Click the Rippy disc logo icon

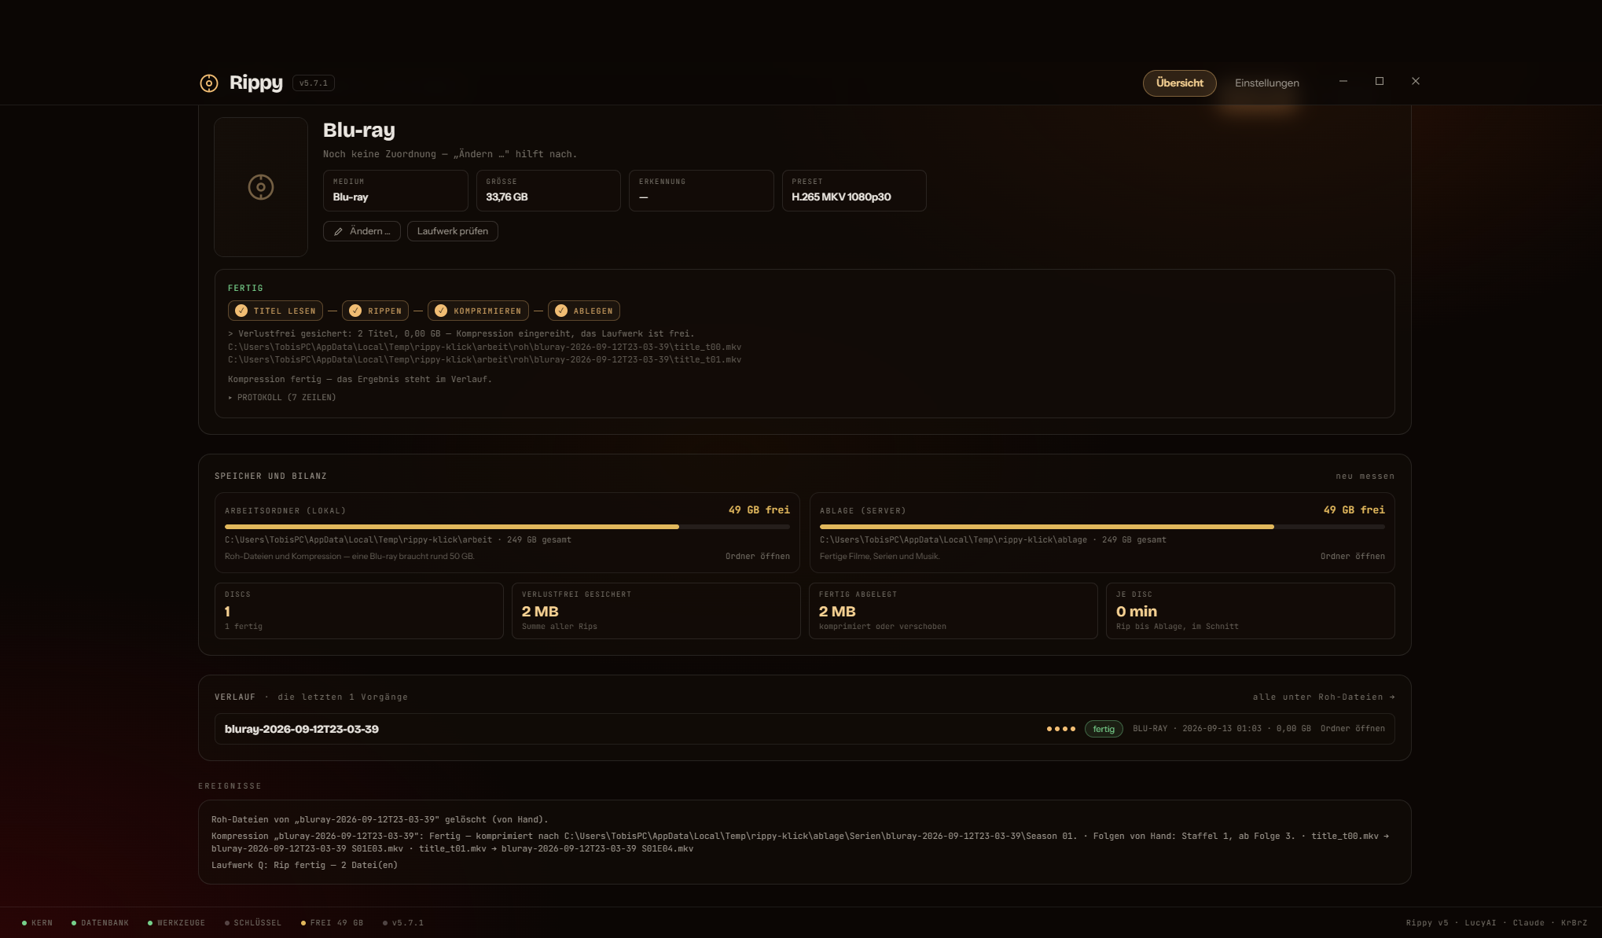click(x=209, y=83)
